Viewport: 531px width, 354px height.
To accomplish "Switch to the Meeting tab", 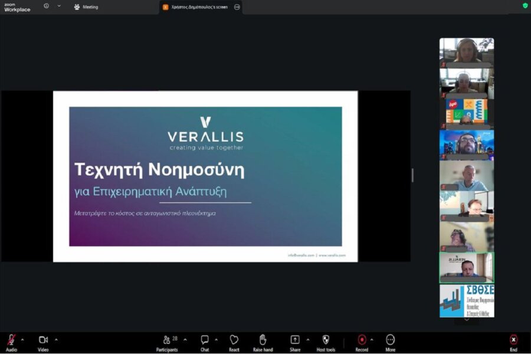I will point(86,7).
